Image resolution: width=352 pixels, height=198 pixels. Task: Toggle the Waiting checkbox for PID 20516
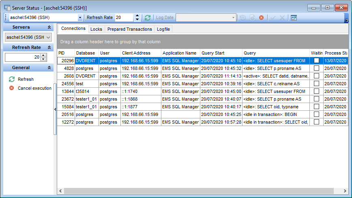click(316, 114)
